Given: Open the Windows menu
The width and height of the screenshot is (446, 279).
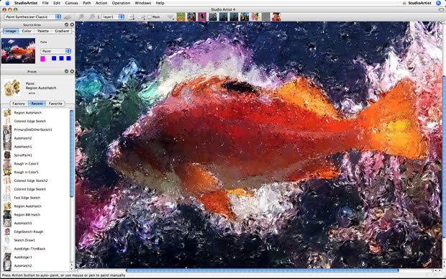Looking at the screenshot, I should click(142, 3).
